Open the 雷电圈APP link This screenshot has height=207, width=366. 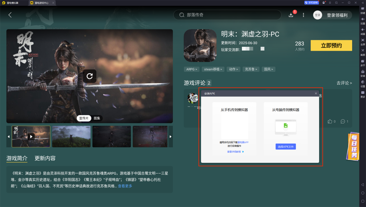(243, 142)
